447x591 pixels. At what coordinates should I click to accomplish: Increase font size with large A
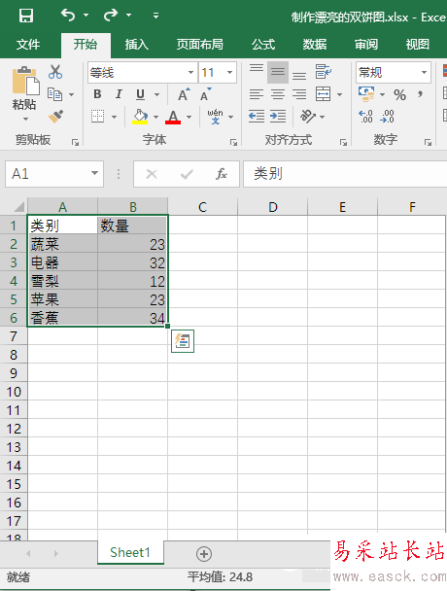[184, 94]
